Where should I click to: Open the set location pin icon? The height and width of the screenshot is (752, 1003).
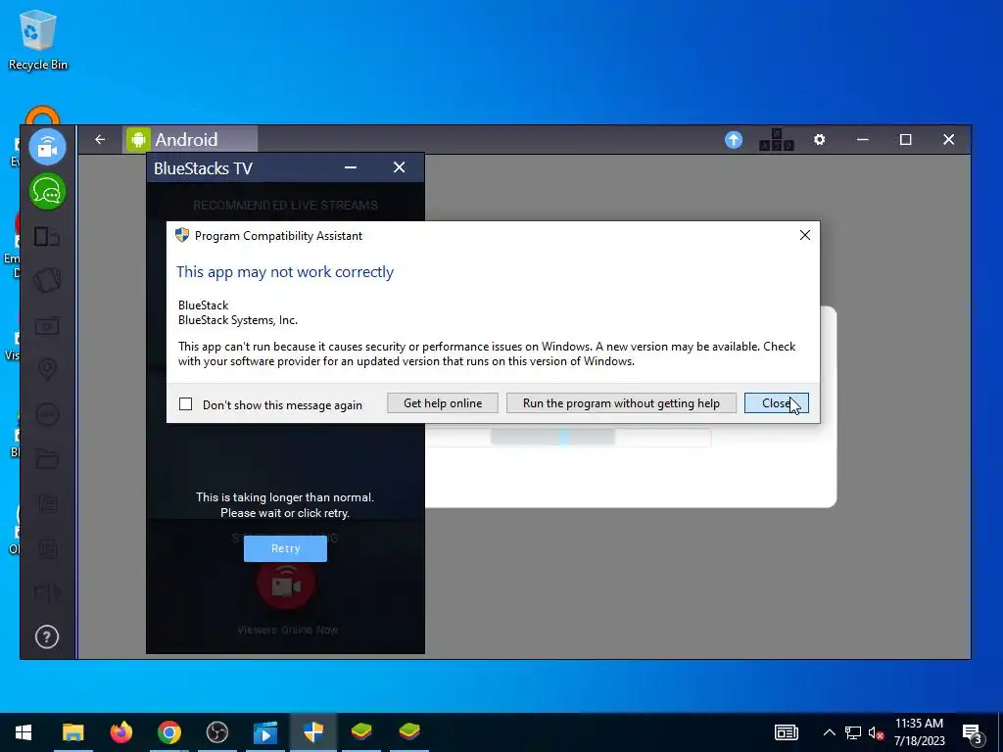click(47, 369)
